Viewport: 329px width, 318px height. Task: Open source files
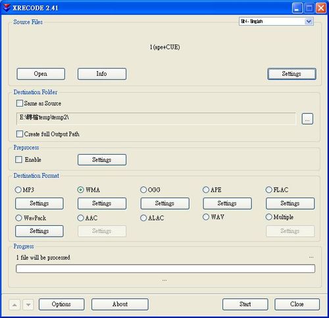(x=41, y=74)
